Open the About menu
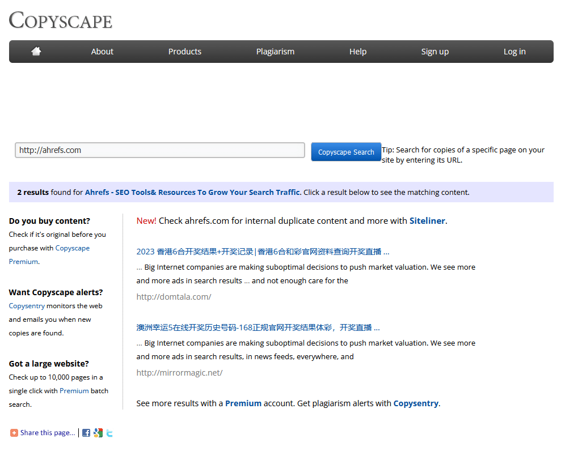561x464 pixels. pyautogui.click(x=102, y=52)
